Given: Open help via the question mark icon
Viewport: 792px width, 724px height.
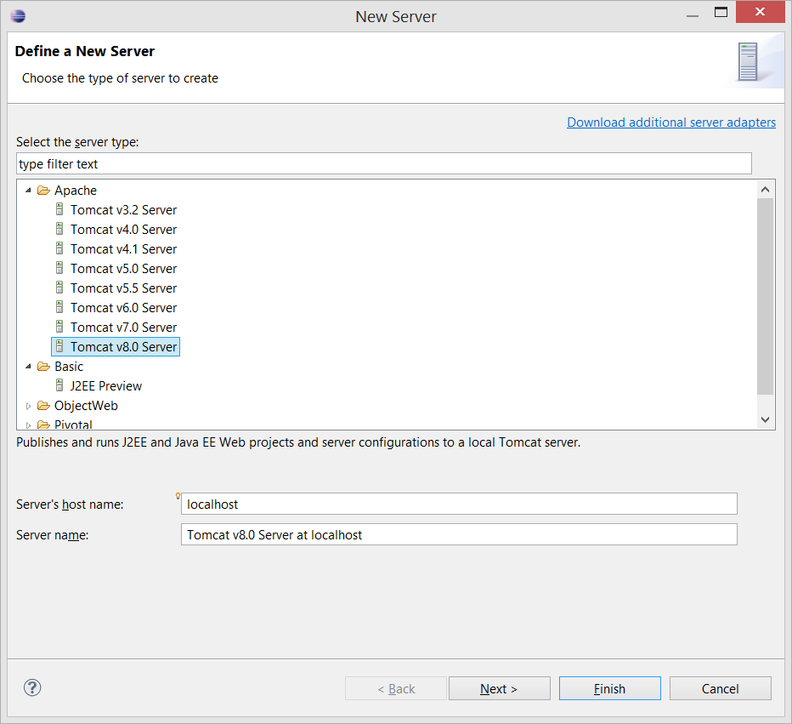Looking at the screenshot, I should [32, 687].
